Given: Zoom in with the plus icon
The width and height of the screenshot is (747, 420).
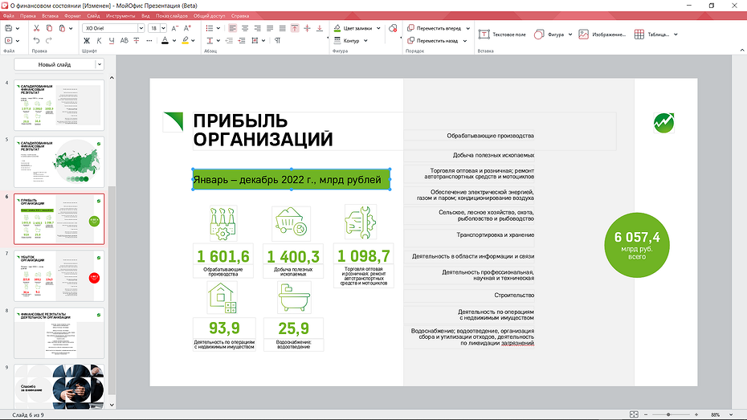Looking at the screenshot, I should click(x=696, y=414).
